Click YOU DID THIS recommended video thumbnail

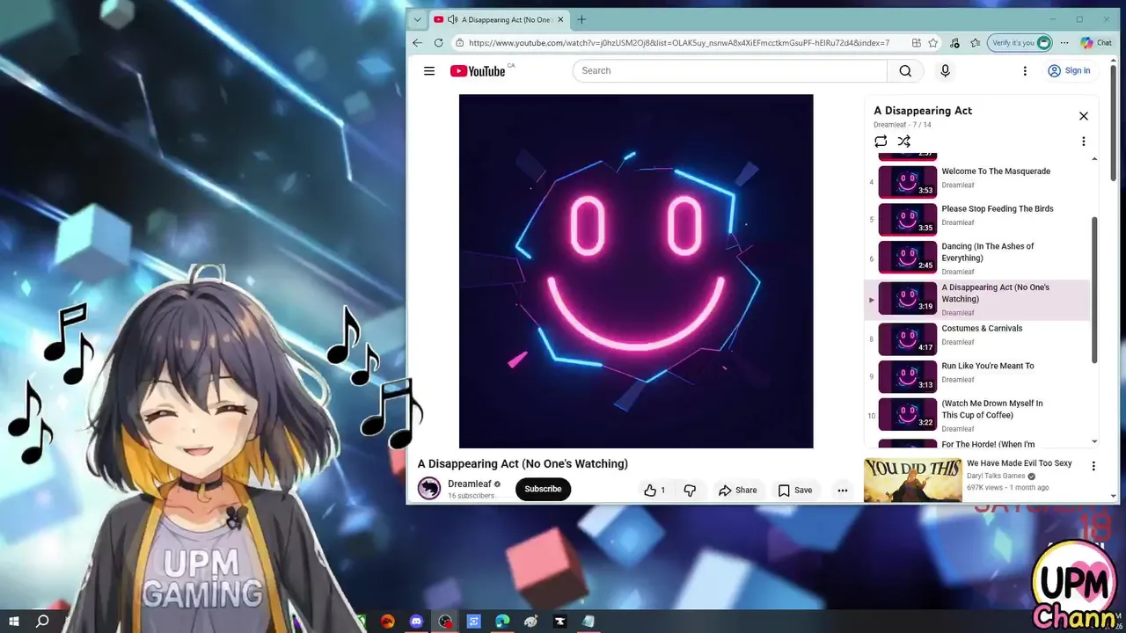pos(912,480)
